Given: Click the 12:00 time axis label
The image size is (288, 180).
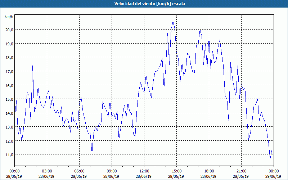Looking at the screenshot, I should click(144, 171).
